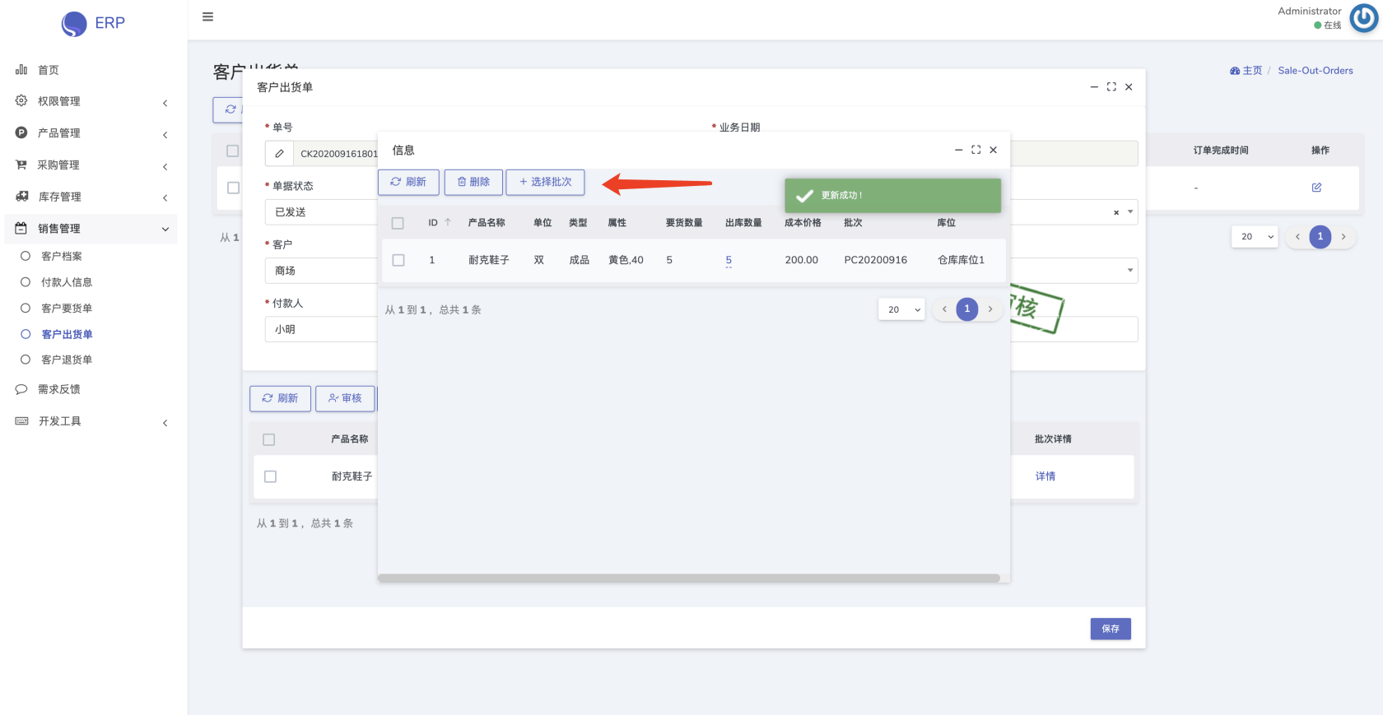This screenshot has width=1383, height=715.
Task: Maximize the 信息 dialog
Action: (976, 150)
